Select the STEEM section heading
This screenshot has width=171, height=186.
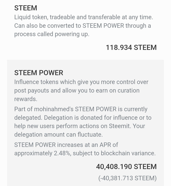pos(26,8)
